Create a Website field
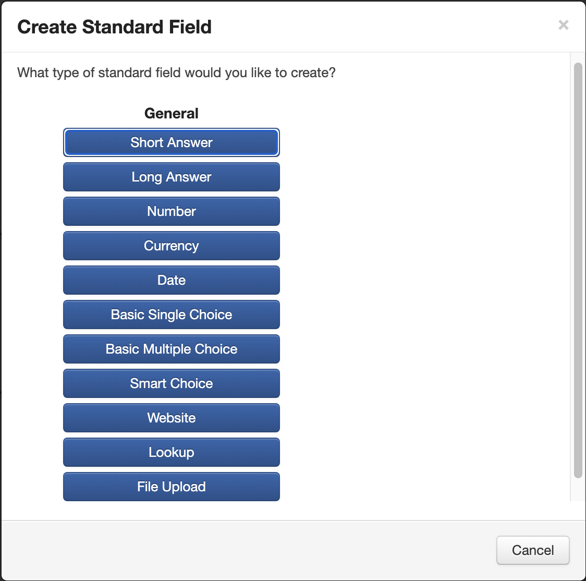Viewport: 586px width, 581px height. tap(172, 418)
